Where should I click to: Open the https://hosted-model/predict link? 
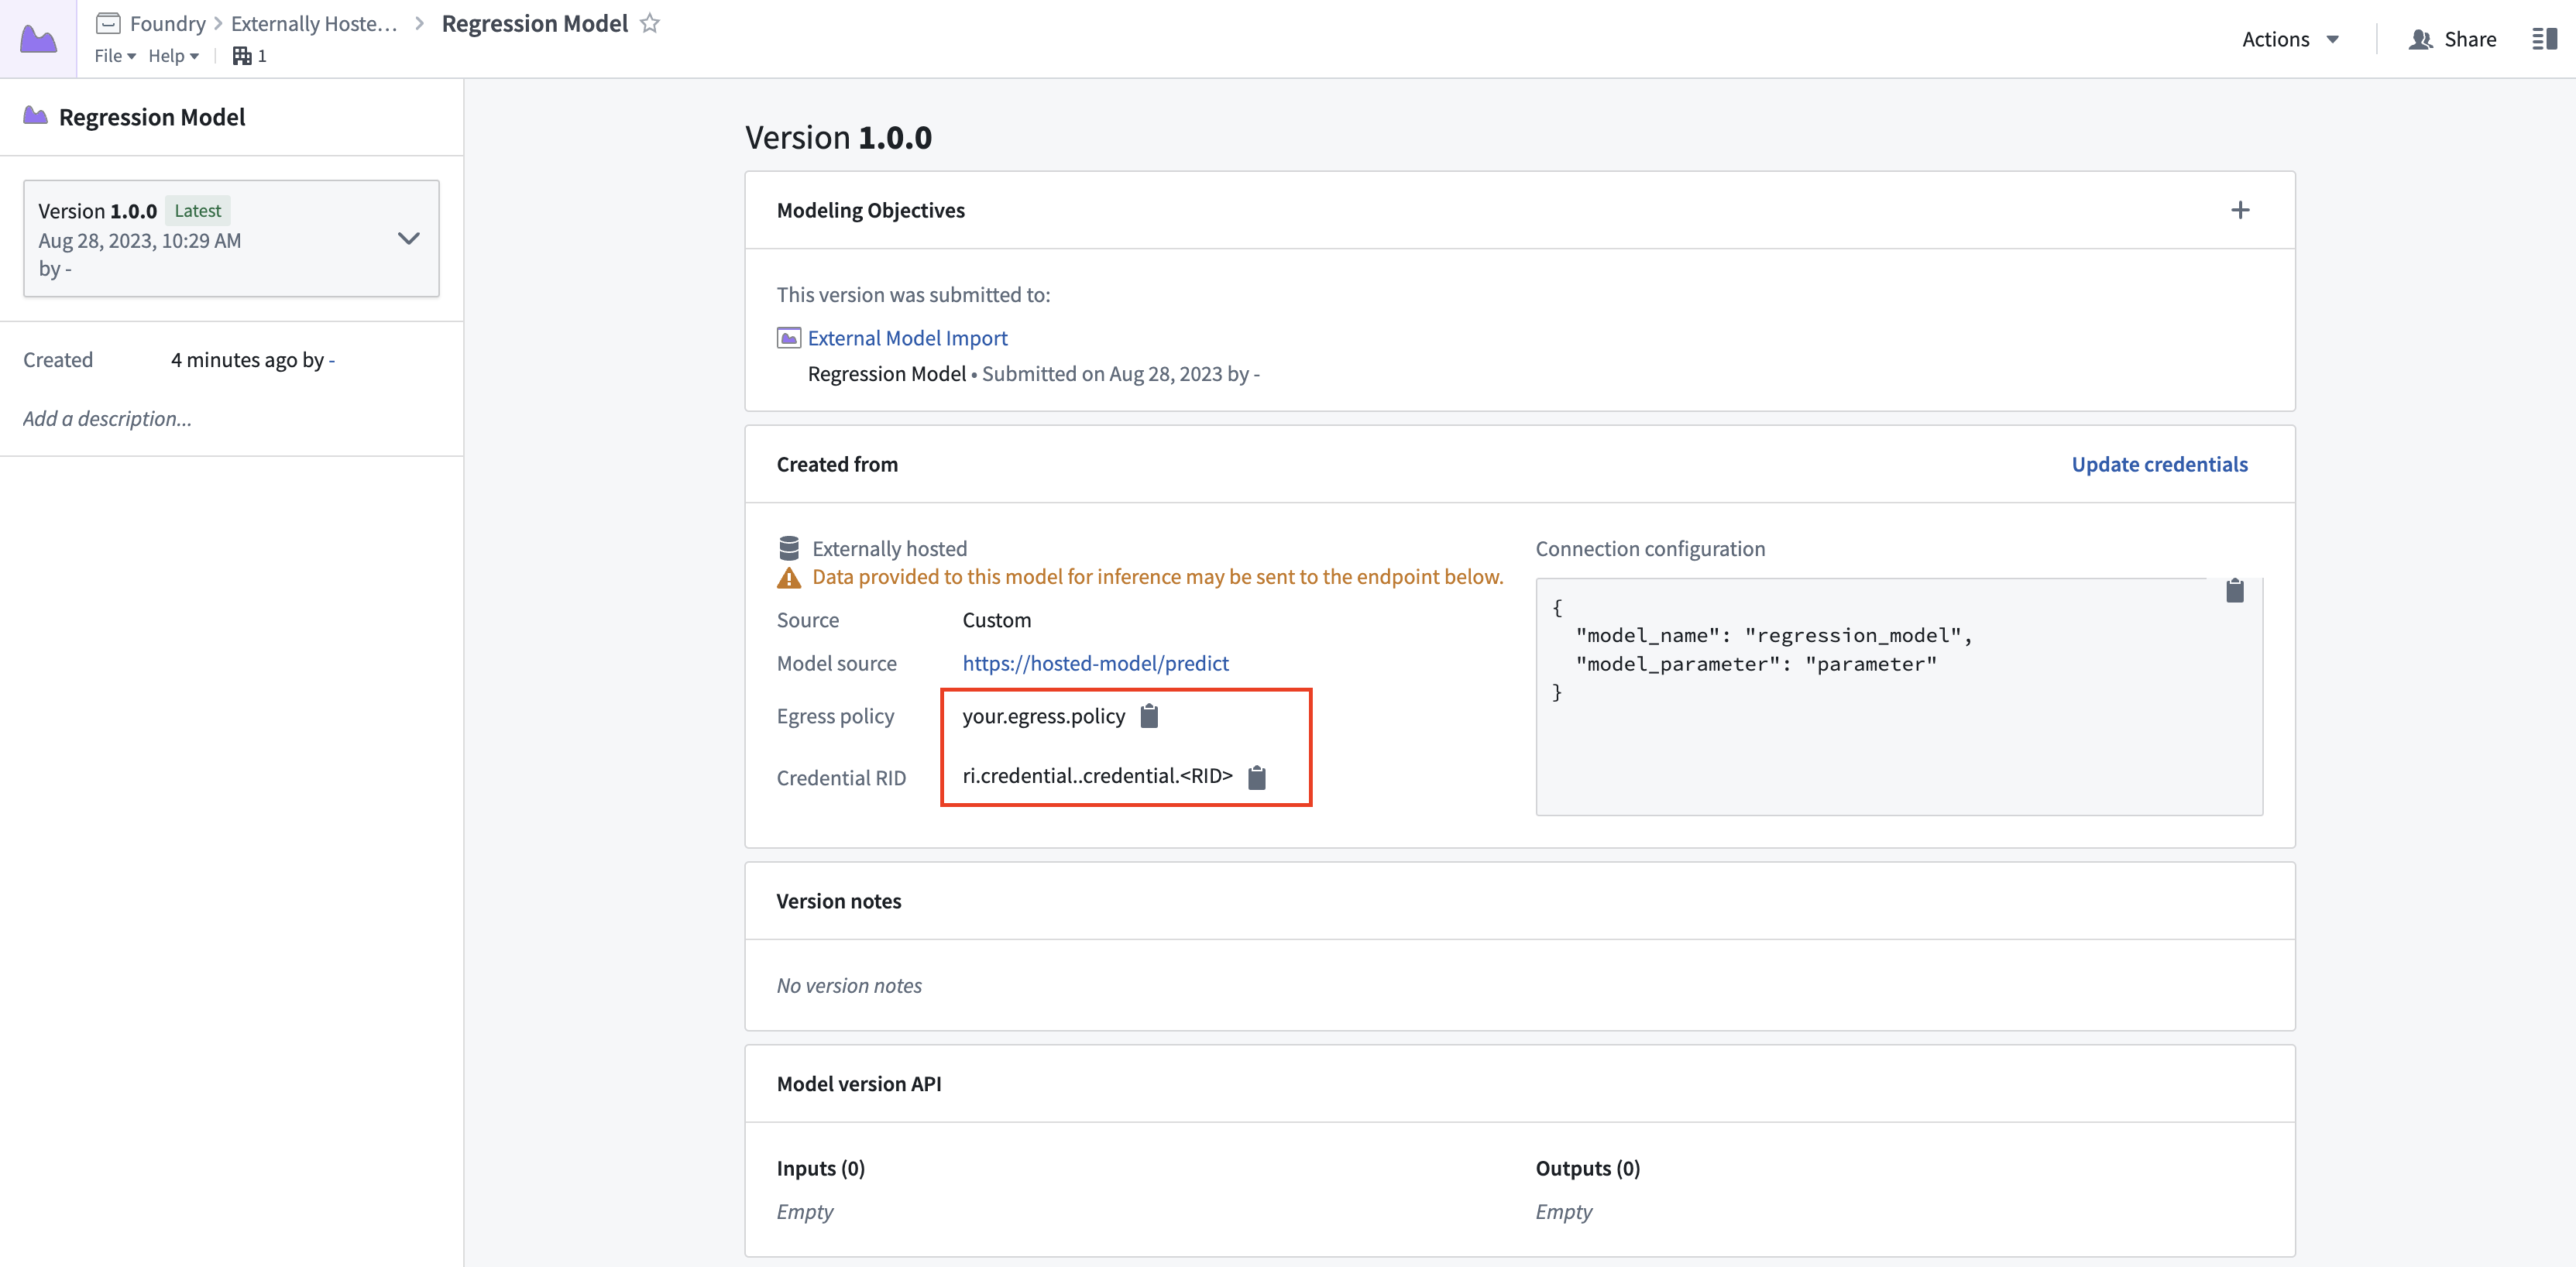point(1095,663)
